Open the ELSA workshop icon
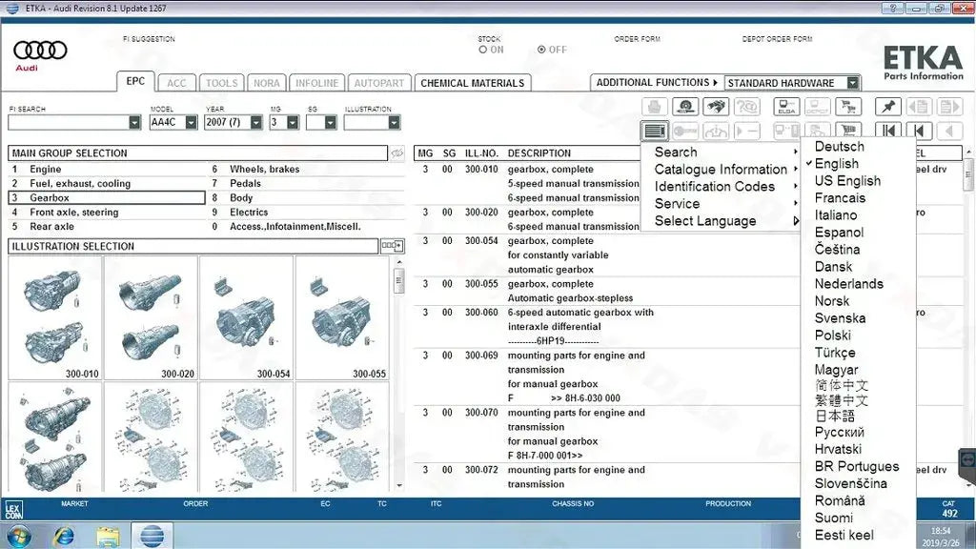 pos(785,107)
